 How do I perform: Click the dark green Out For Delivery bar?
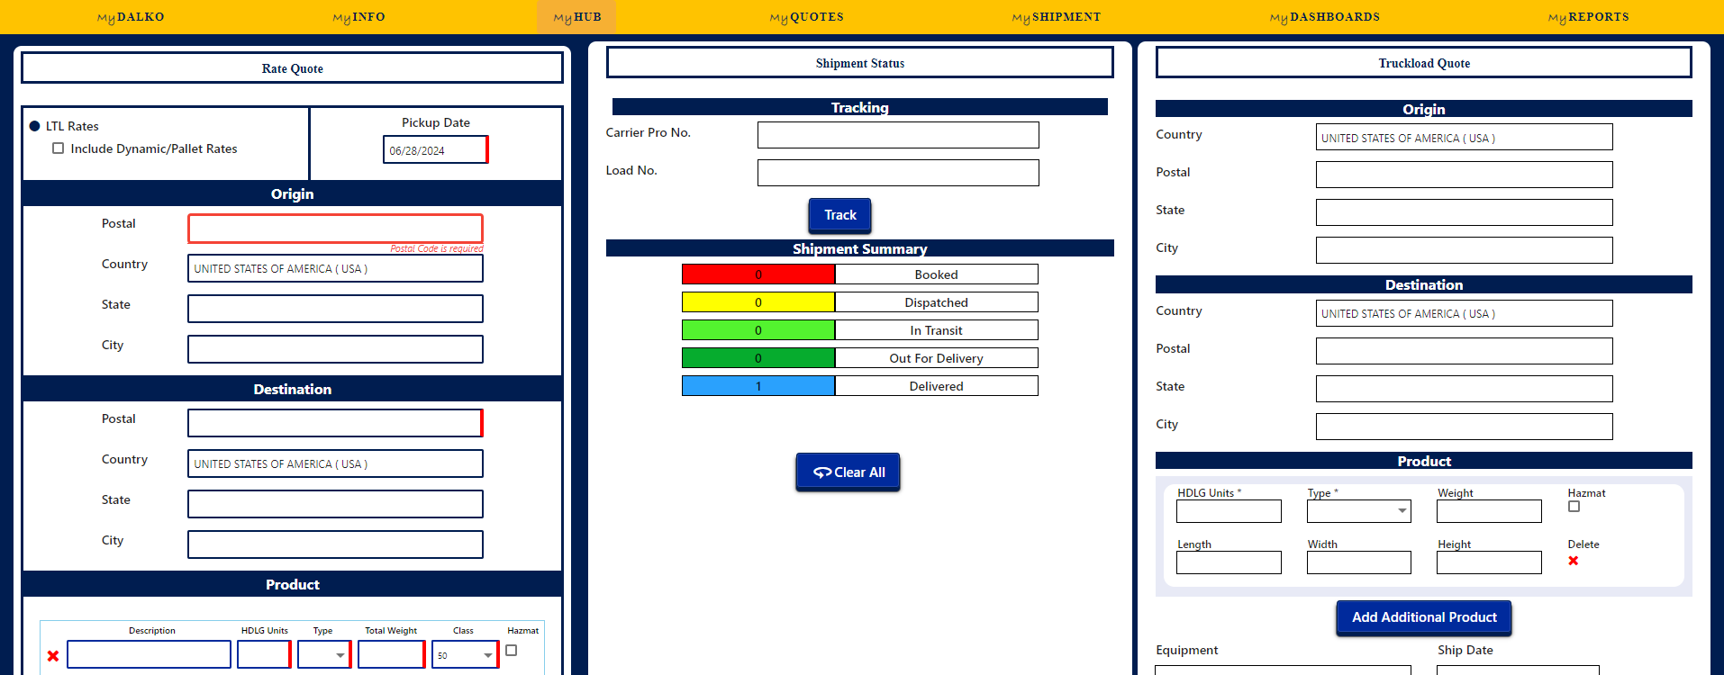758,358
